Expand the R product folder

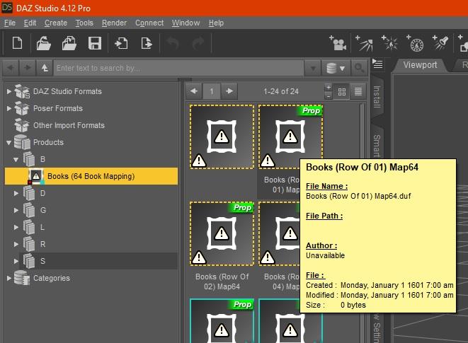coord(16,244)
